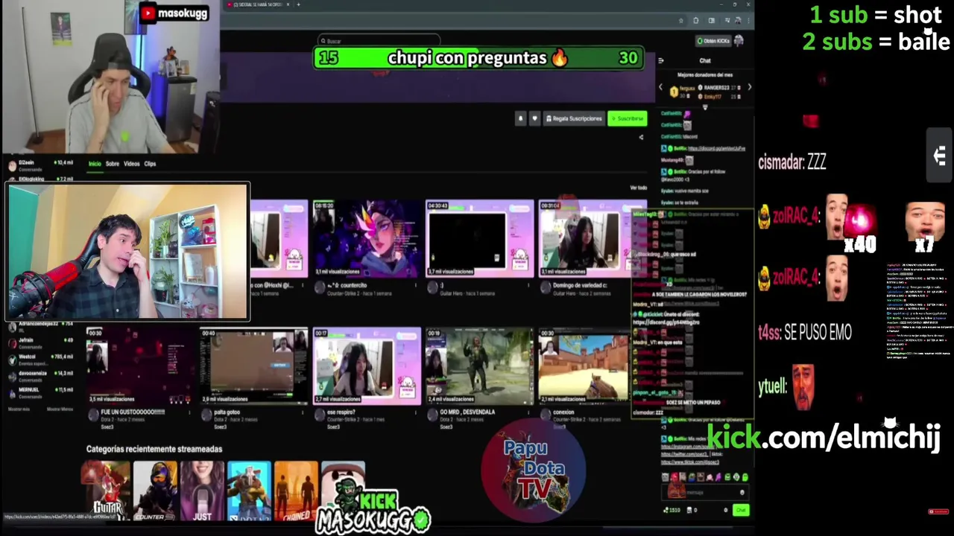Click the YouTube logo in the masokugg badge
The width and height of the screenshot is (954, 536).
pyautogui.click(x=148, y=13)
